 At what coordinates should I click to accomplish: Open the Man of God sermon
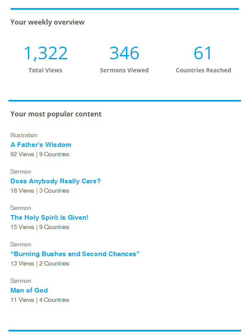[29, 290]
